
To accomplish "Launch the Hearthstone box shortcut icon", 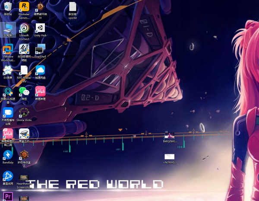I will click(24, 155).
